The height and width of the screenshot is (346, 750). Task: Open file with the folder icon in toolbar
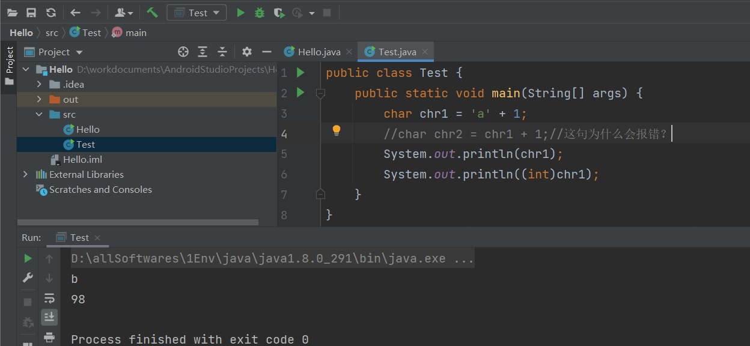pos(12,13)
